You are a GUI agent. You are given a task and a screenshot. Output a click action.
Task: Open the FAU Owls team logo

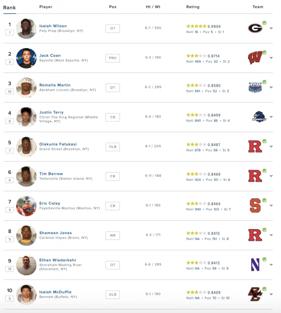(255, 87)
